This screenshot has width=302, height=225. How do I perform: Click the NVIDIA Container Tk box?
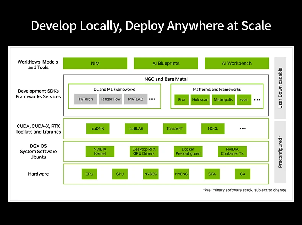pos(232,152)
